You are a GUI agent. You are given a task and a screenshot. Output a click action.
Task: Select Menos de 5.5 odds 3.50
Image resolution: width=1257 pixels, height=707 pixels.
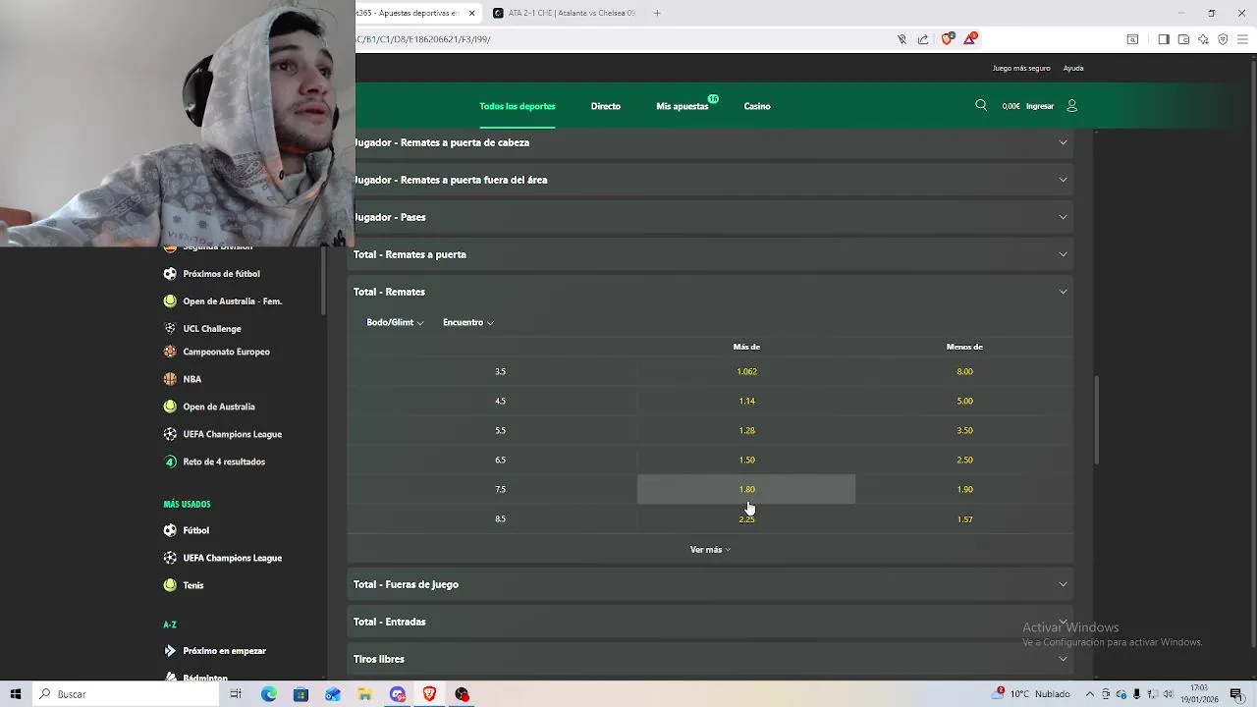[x=964, y=430]
